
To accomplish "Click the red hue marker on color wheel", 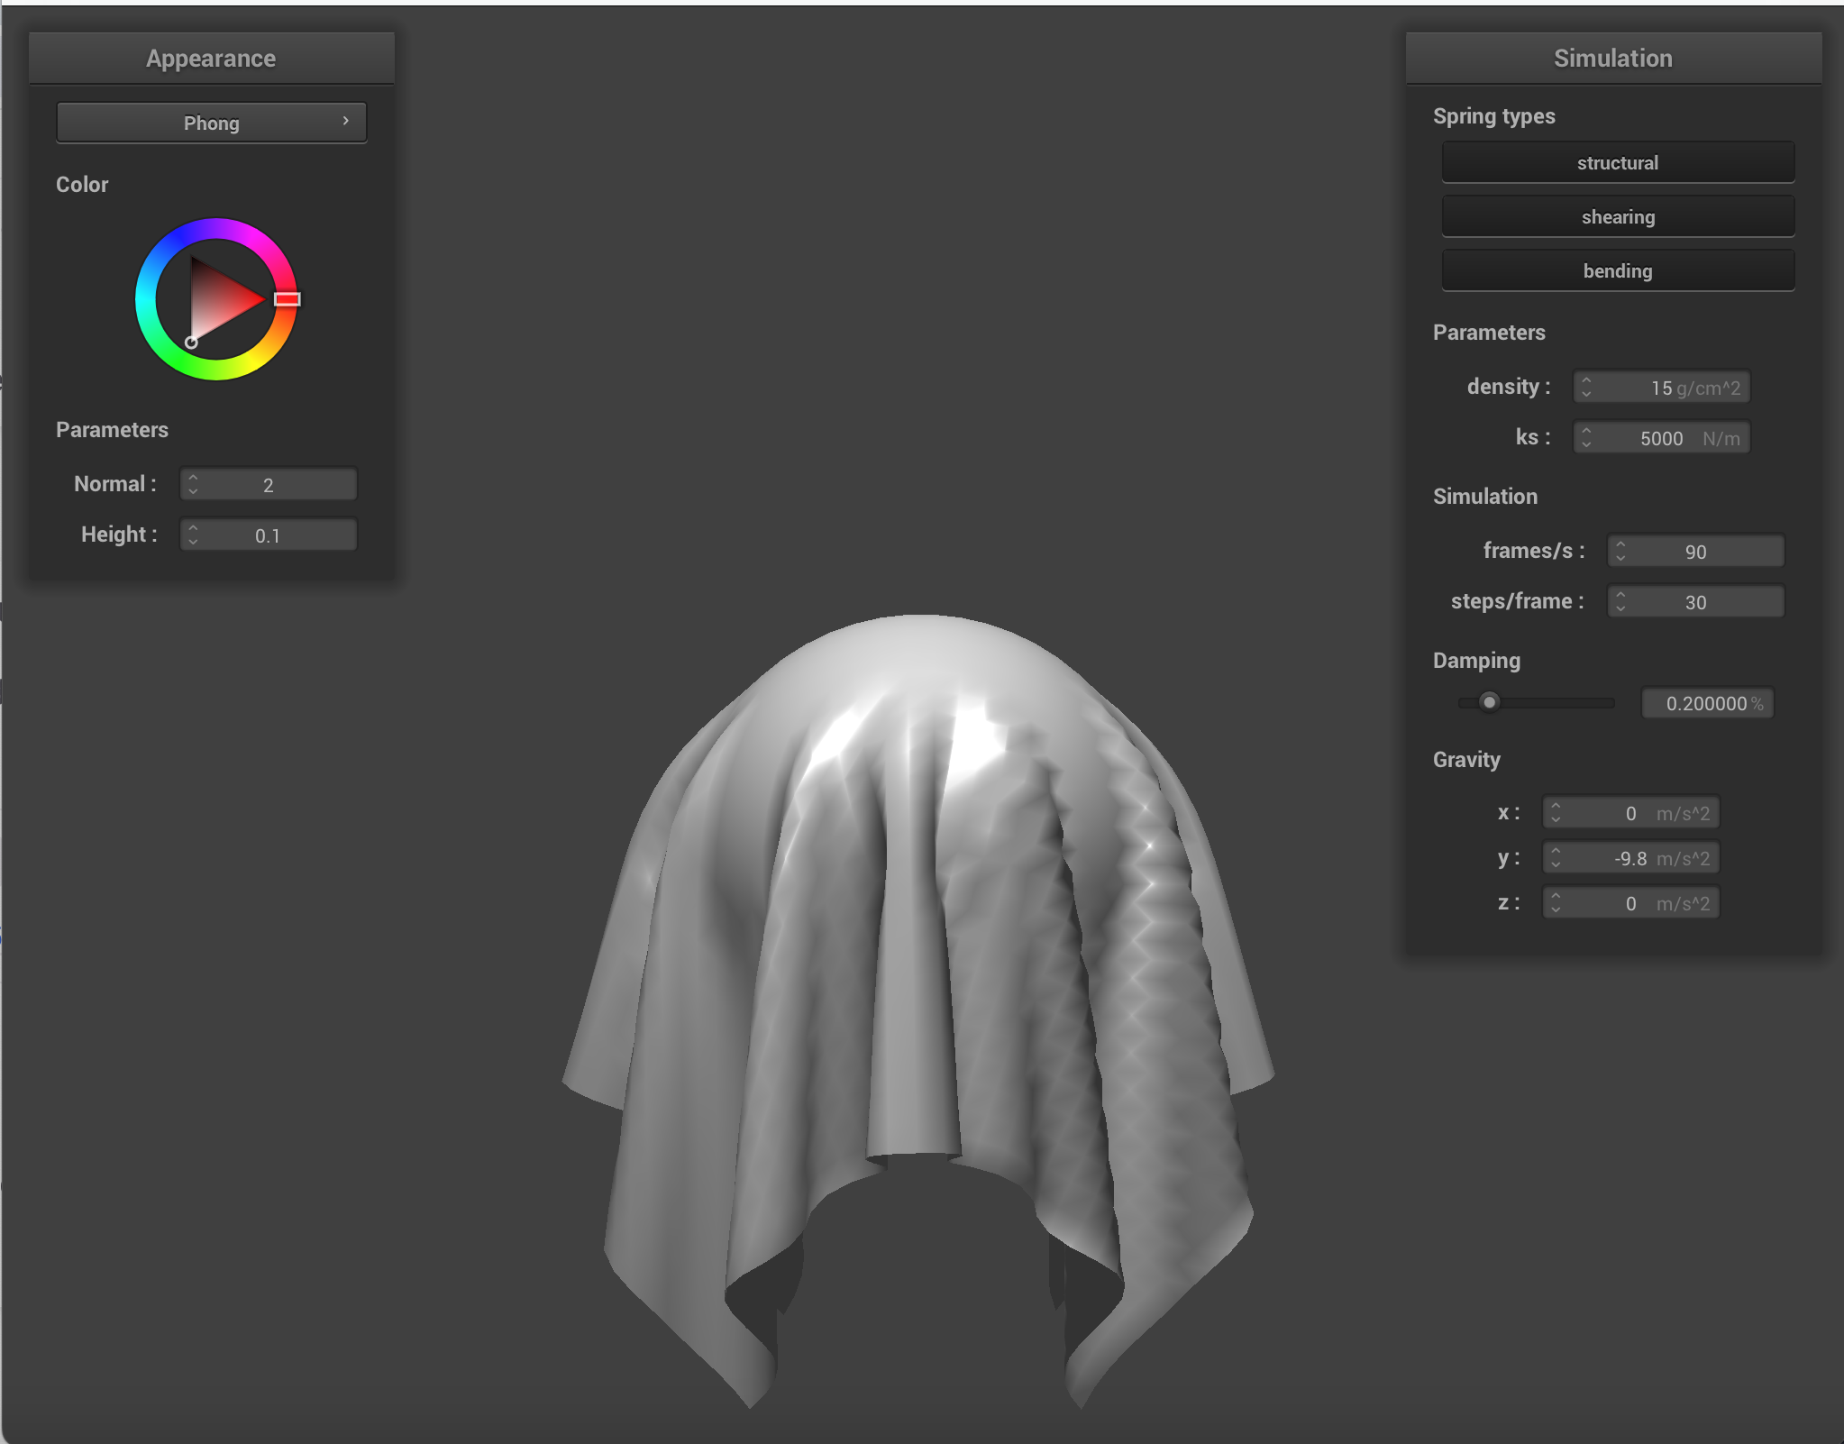I will [x=287, y=298].
